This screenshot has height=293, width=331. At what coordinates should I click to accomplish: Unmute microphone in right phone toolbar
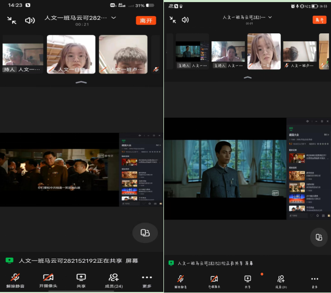[181, 282]
